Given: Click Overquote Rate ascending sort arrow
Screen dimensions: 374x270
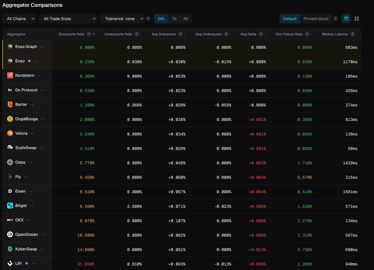Looking at the screenshot, I should 94,34.
